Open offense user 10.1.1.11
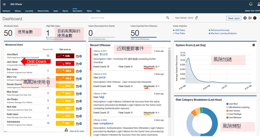This screenshot has height=137, width=260. (103, 54)
